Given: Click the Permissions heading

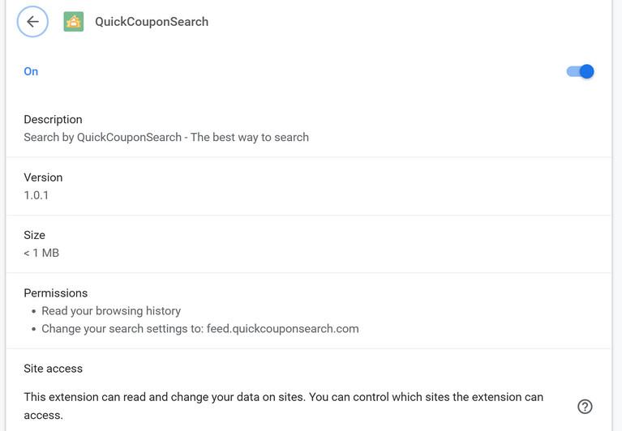Looking at the screenshot, I should tap(55, 293).
